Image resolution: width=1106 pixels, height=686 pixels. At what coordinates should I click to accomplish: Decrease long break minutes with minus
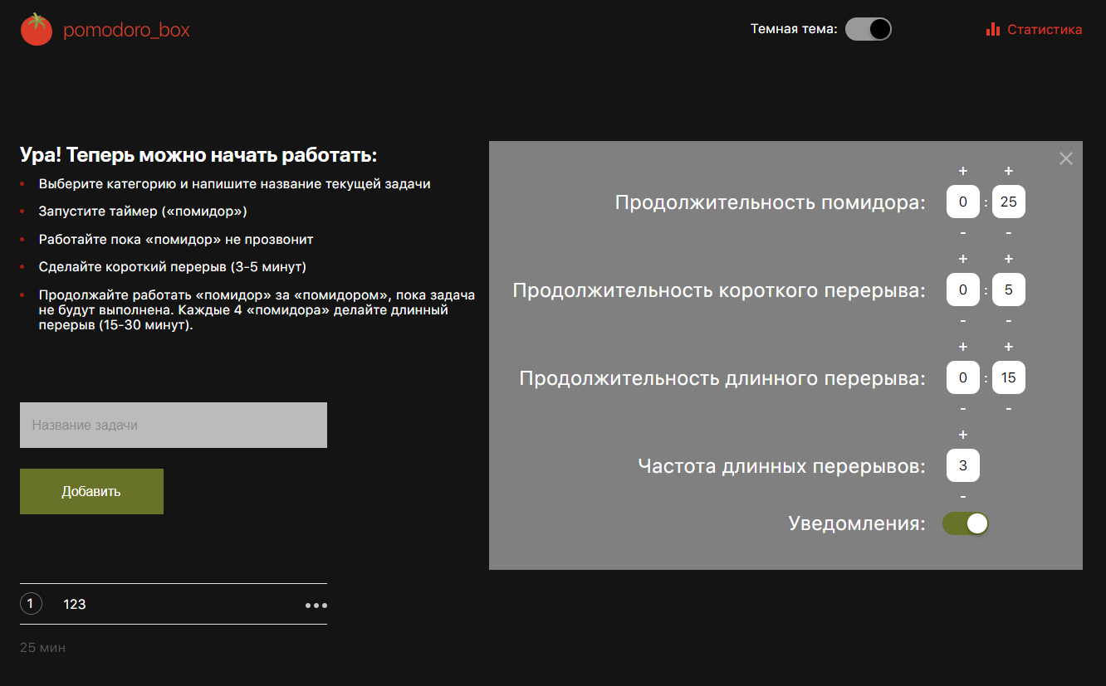point(1008,408)
